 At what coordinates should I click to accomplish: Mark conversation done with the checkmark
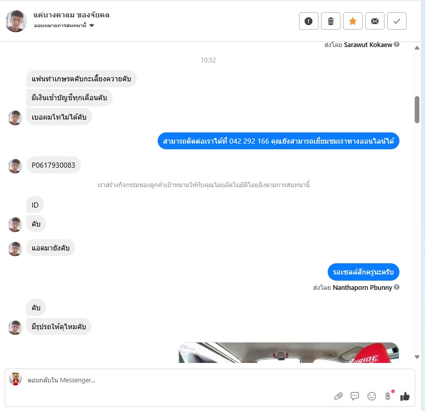[397, 21]
